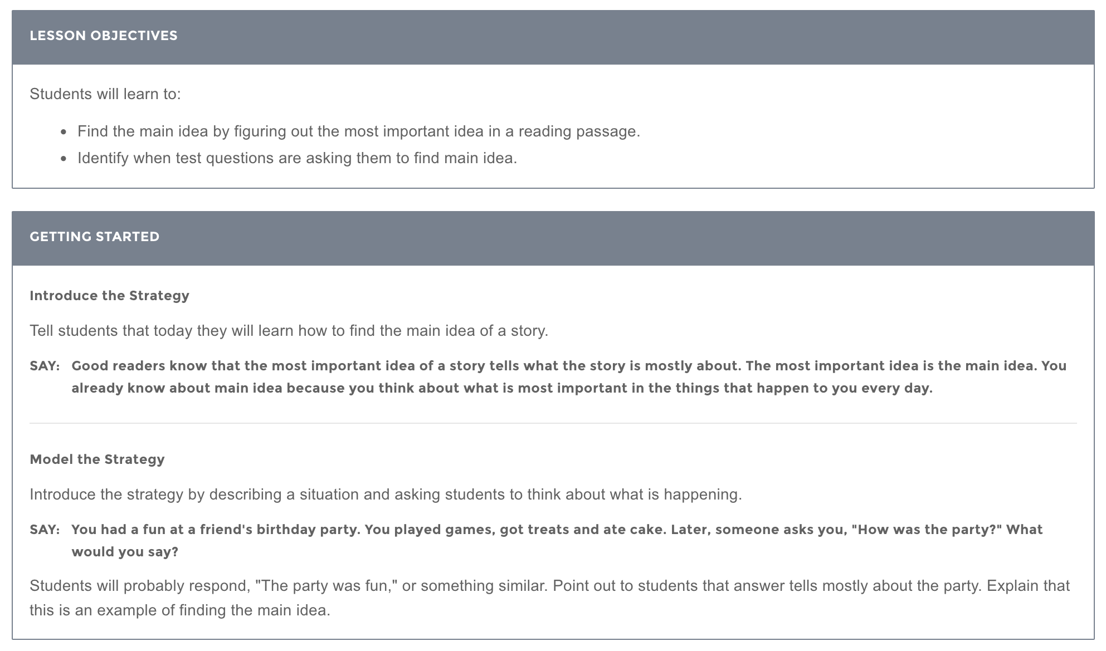This screenshot has height=651, width=1106.
Task: Click the "this is an example of finding" line
Action: [x=180, y=610]
